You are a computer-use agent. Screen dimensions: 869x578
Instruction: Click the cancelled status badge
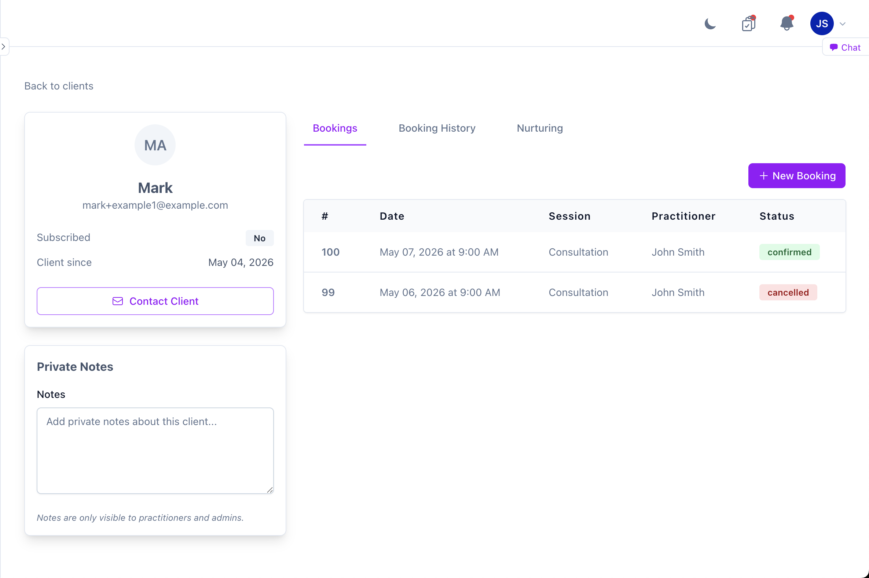(788, 292)
